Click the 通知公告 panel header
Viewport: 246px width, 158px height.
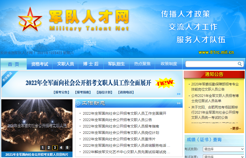[214, 74]
